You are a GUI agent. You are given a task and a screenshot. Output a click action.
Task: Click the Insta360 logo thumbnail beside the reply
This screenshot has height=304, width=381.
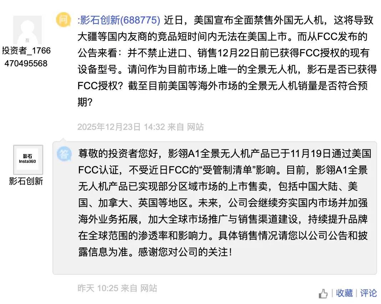[27, 159]
